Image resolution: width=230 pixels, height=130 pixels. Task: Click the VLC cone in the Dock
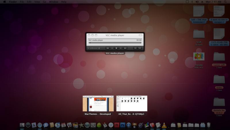(164, 125)
